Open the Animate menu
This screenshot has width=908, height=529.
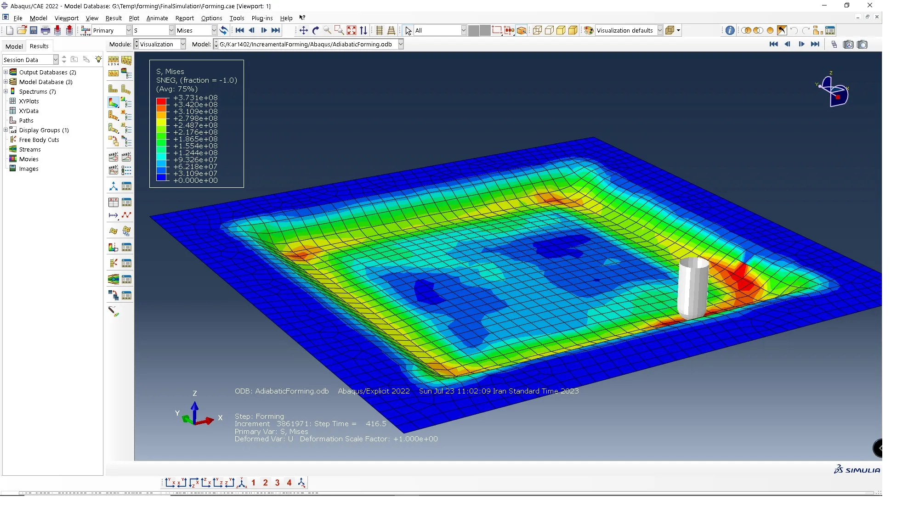pyautogui.click(x=157, y=18)
